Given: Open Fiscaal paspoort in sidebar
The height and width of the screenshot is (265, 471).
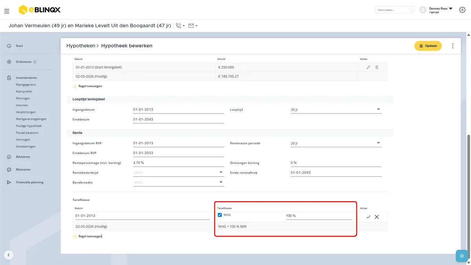Looking at the screenshot, I should coord(27,133).
